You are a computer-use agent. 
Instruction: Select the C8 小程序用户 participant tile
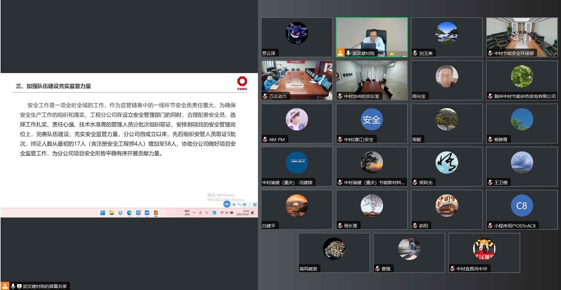coord(522,209)
